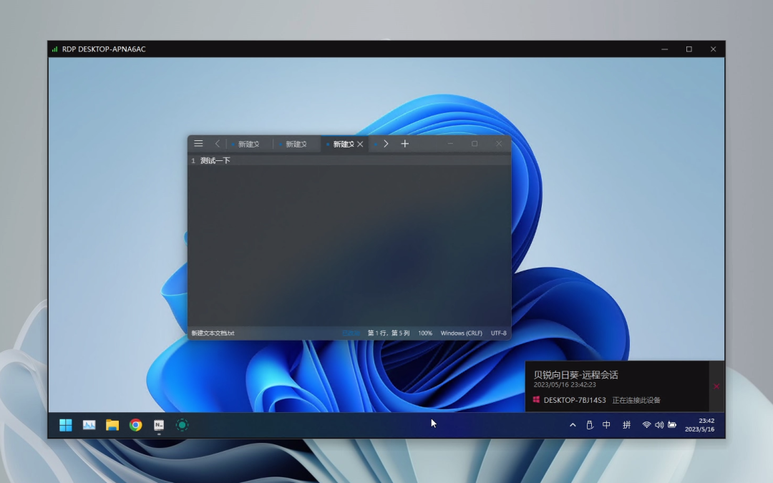773x483 pixels.
Task: Close the notepad editor window
Action: pos(499,143)
